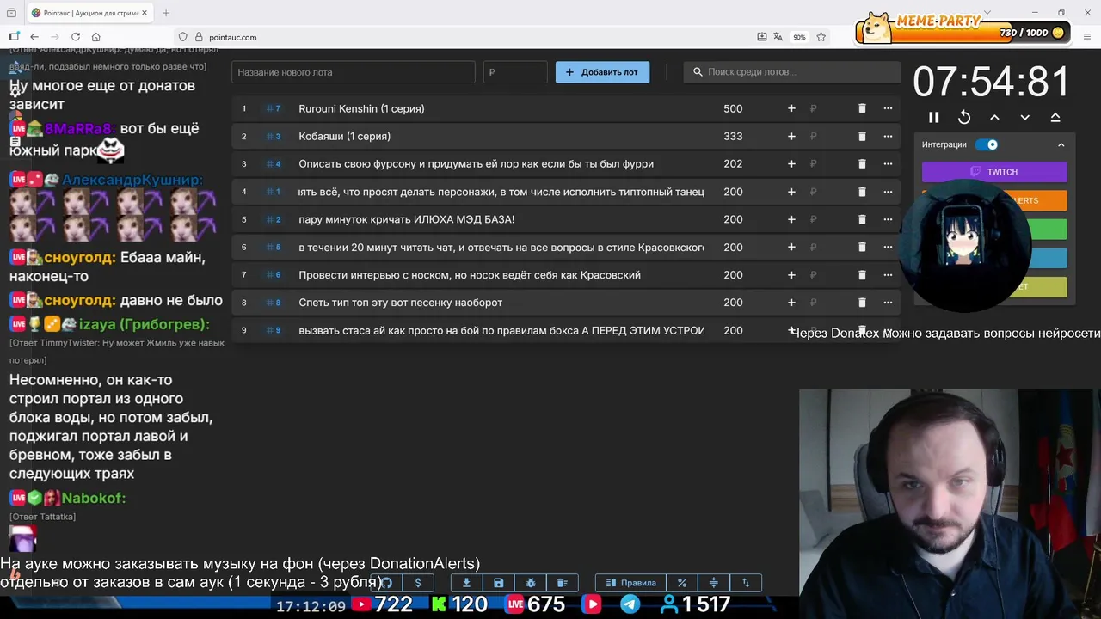Viewport: 1101px width, 619px height.
Task: Click the download icon in bottom toolbar
Action: pos(466,583)
